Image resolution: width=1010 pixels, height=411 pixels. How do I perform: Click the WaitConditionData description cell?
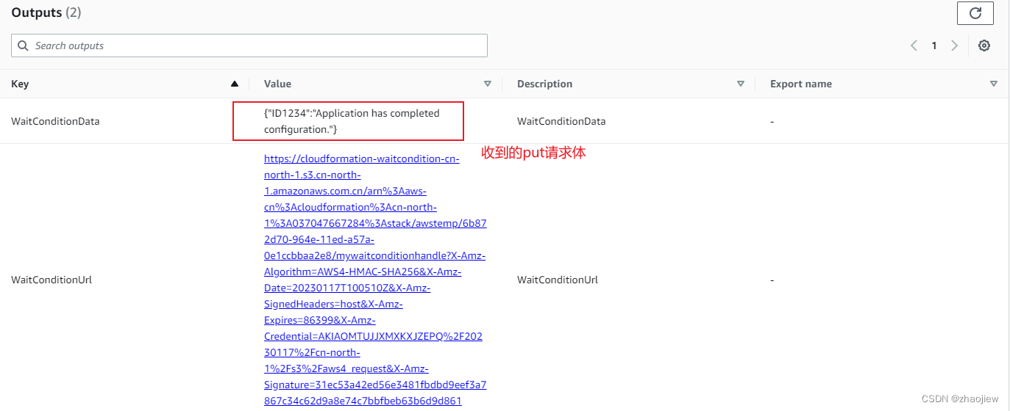[x=561, y=121]
